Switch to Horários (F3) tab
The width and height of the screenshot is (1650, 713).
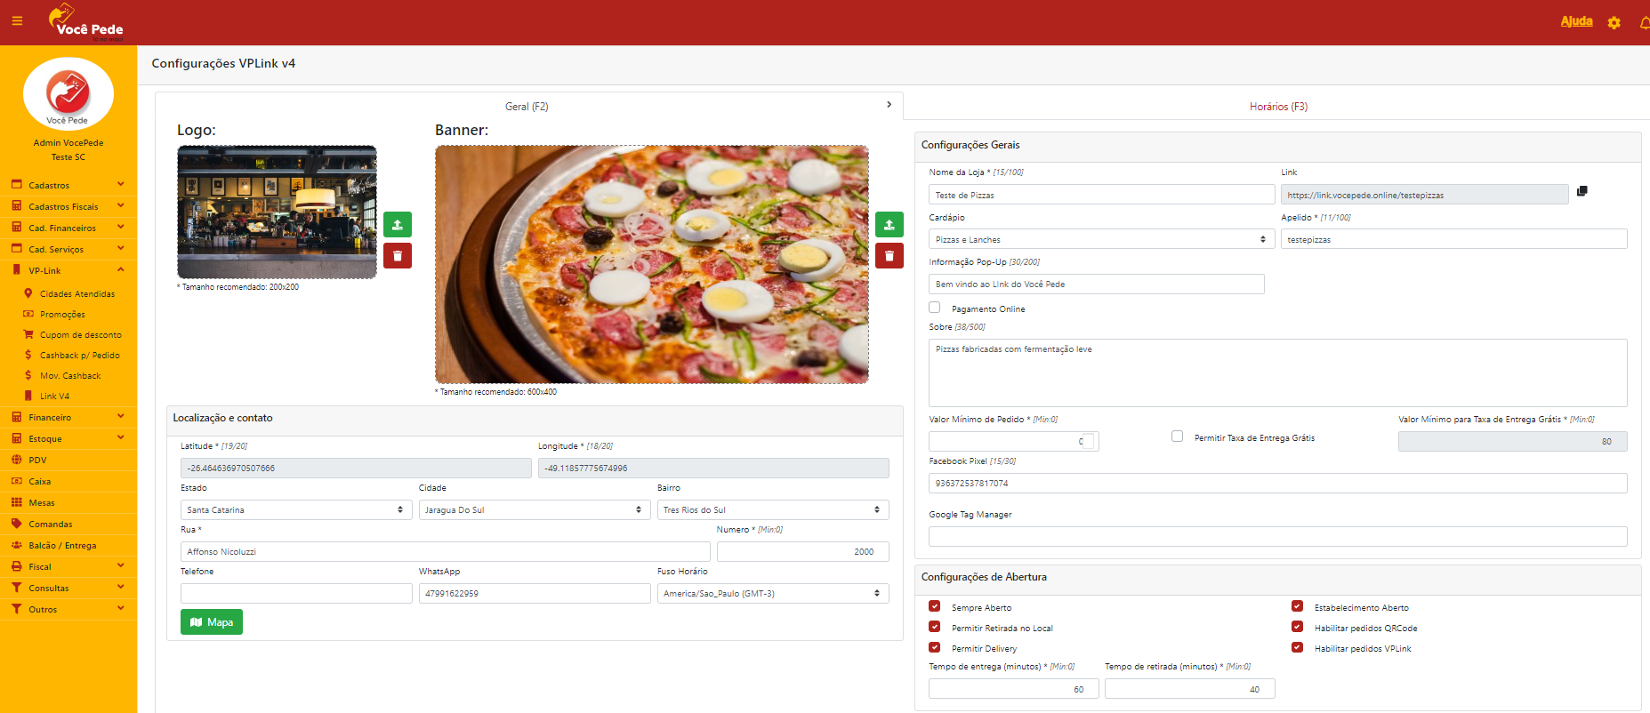[x=1277, y=107]
